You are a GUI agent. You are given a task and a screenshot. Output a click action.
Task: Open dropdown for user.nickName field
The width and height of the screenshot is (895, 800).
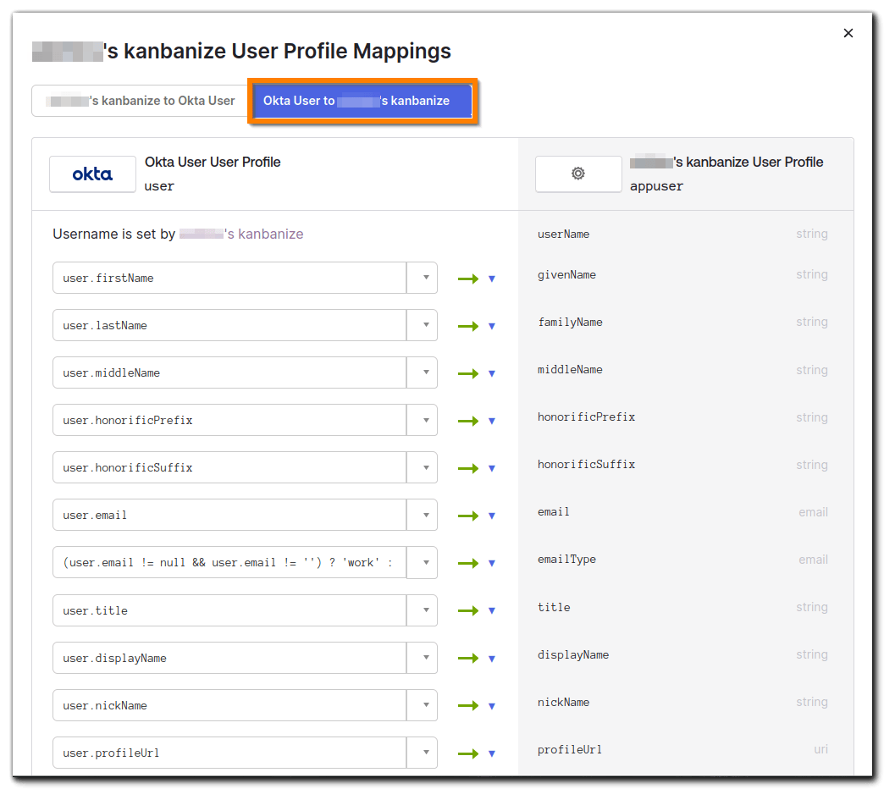click(x=423, y=705)
